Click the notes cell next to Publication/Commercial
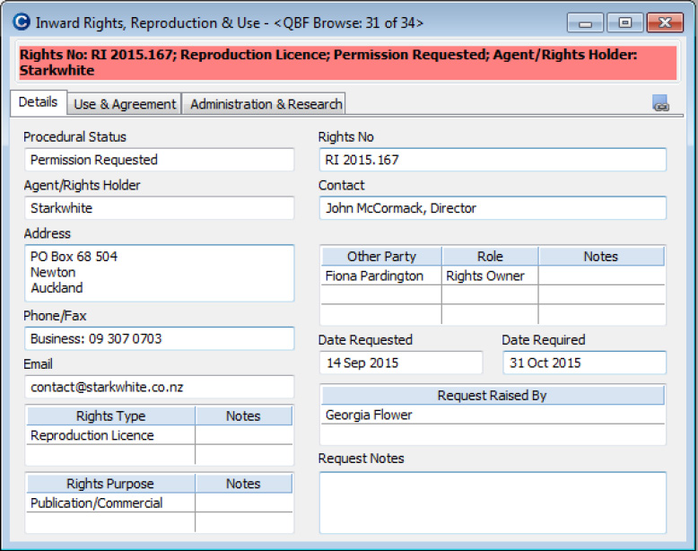 tap(243, 503)
